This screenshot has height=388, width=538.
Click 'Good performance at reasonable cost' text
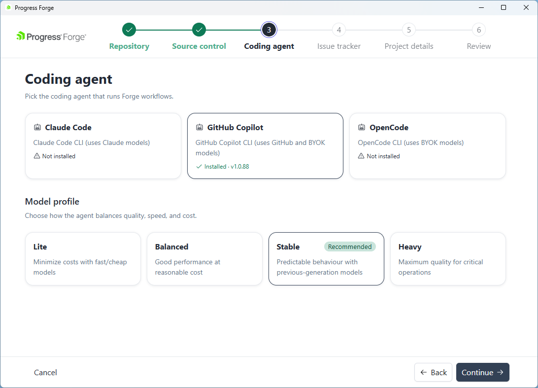tap(188, 267)
